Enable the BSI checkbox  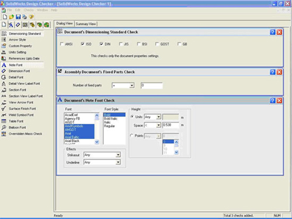(138, 44)
